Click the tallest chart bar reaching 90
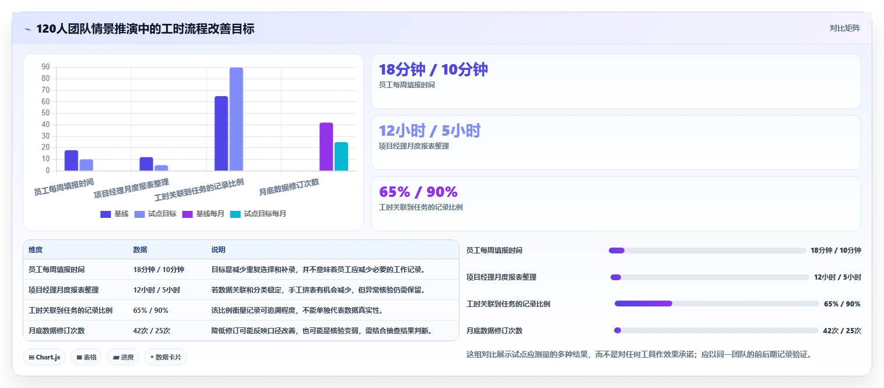The height and width of the screenshot is (388, 884). (236, 119)
